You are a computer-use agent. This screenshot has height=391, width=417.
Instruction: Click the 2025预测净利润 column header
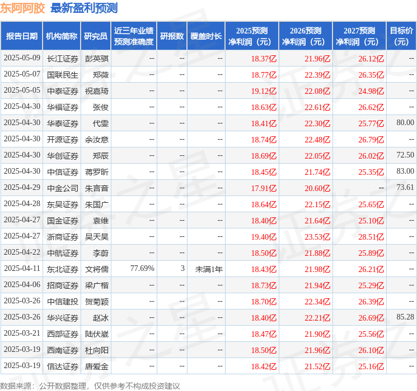pos(251,36)
